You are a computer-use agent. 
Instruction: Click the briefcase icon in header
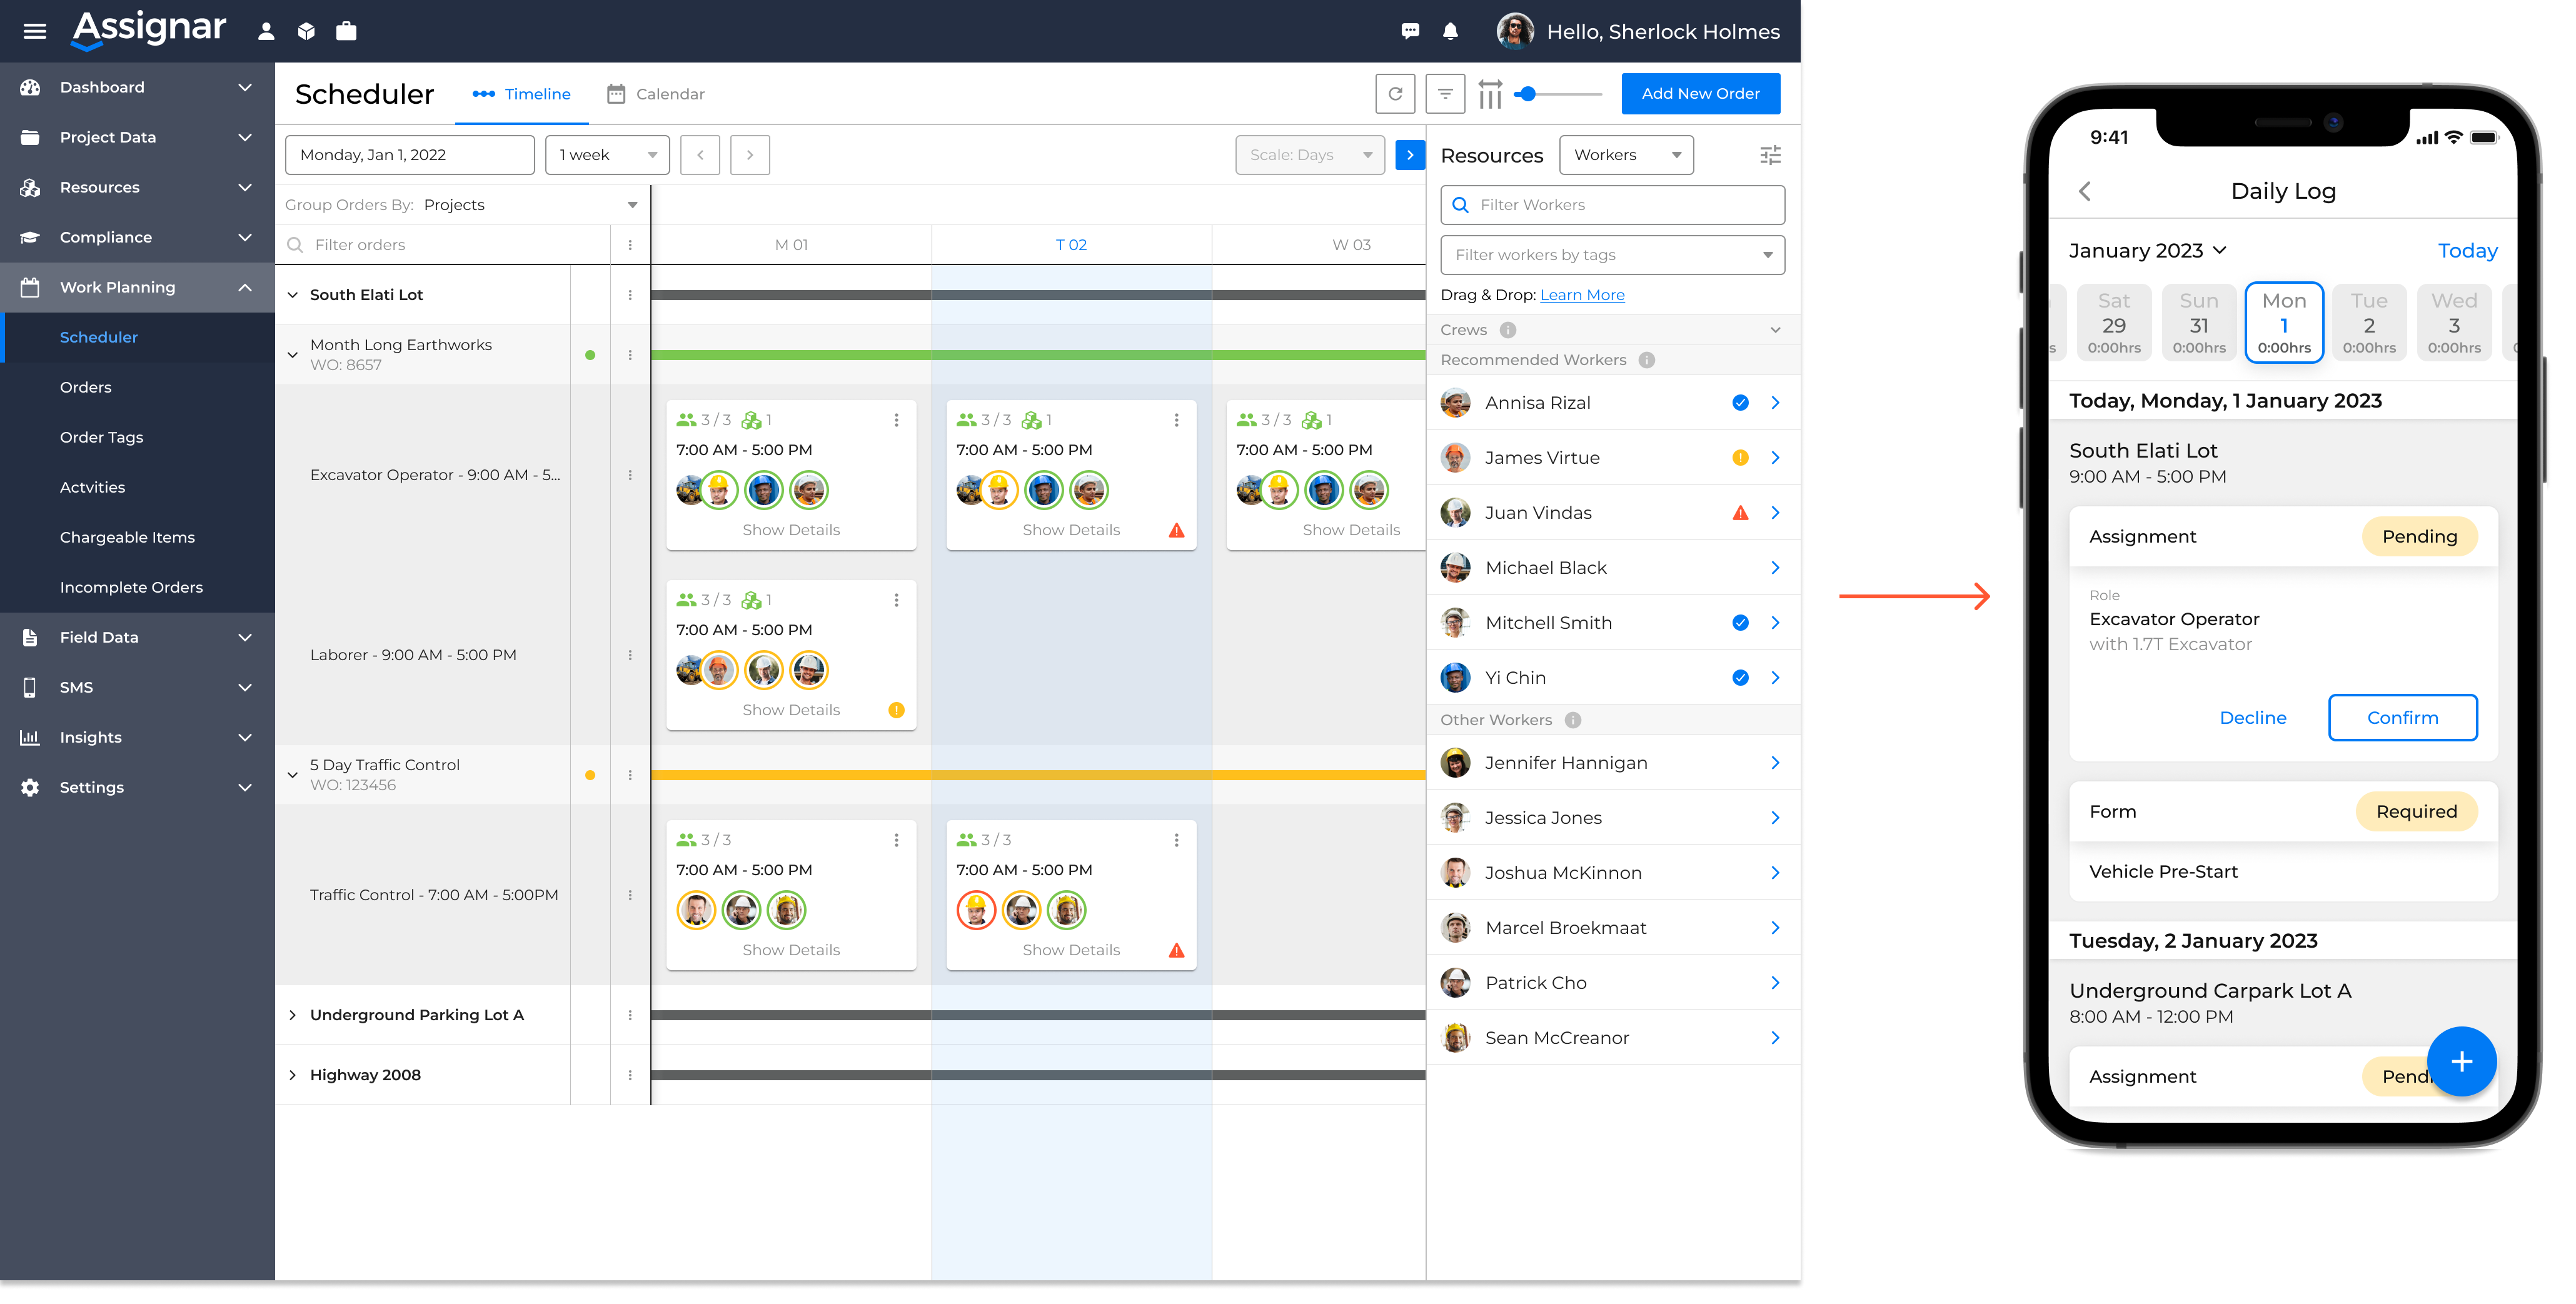coord(346,31)
